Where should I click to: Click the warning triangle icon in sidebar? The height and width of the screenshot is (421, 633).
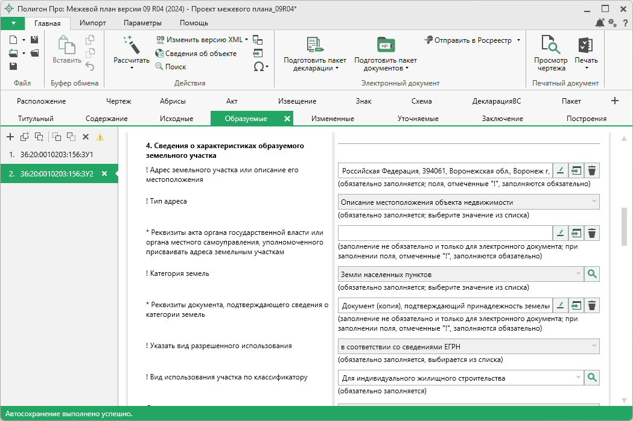100,137
